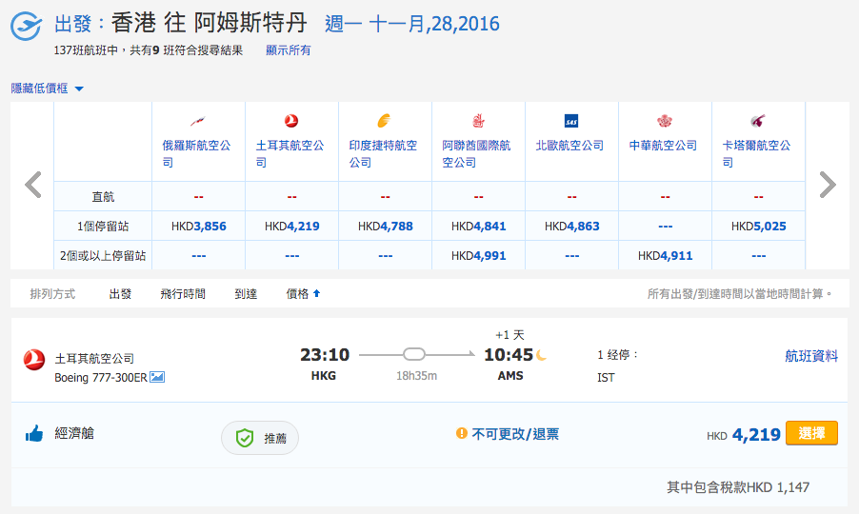The image size is (859, 514).
Task: Click the overnight moon icon beside 10:45
Action: [542, 355]
